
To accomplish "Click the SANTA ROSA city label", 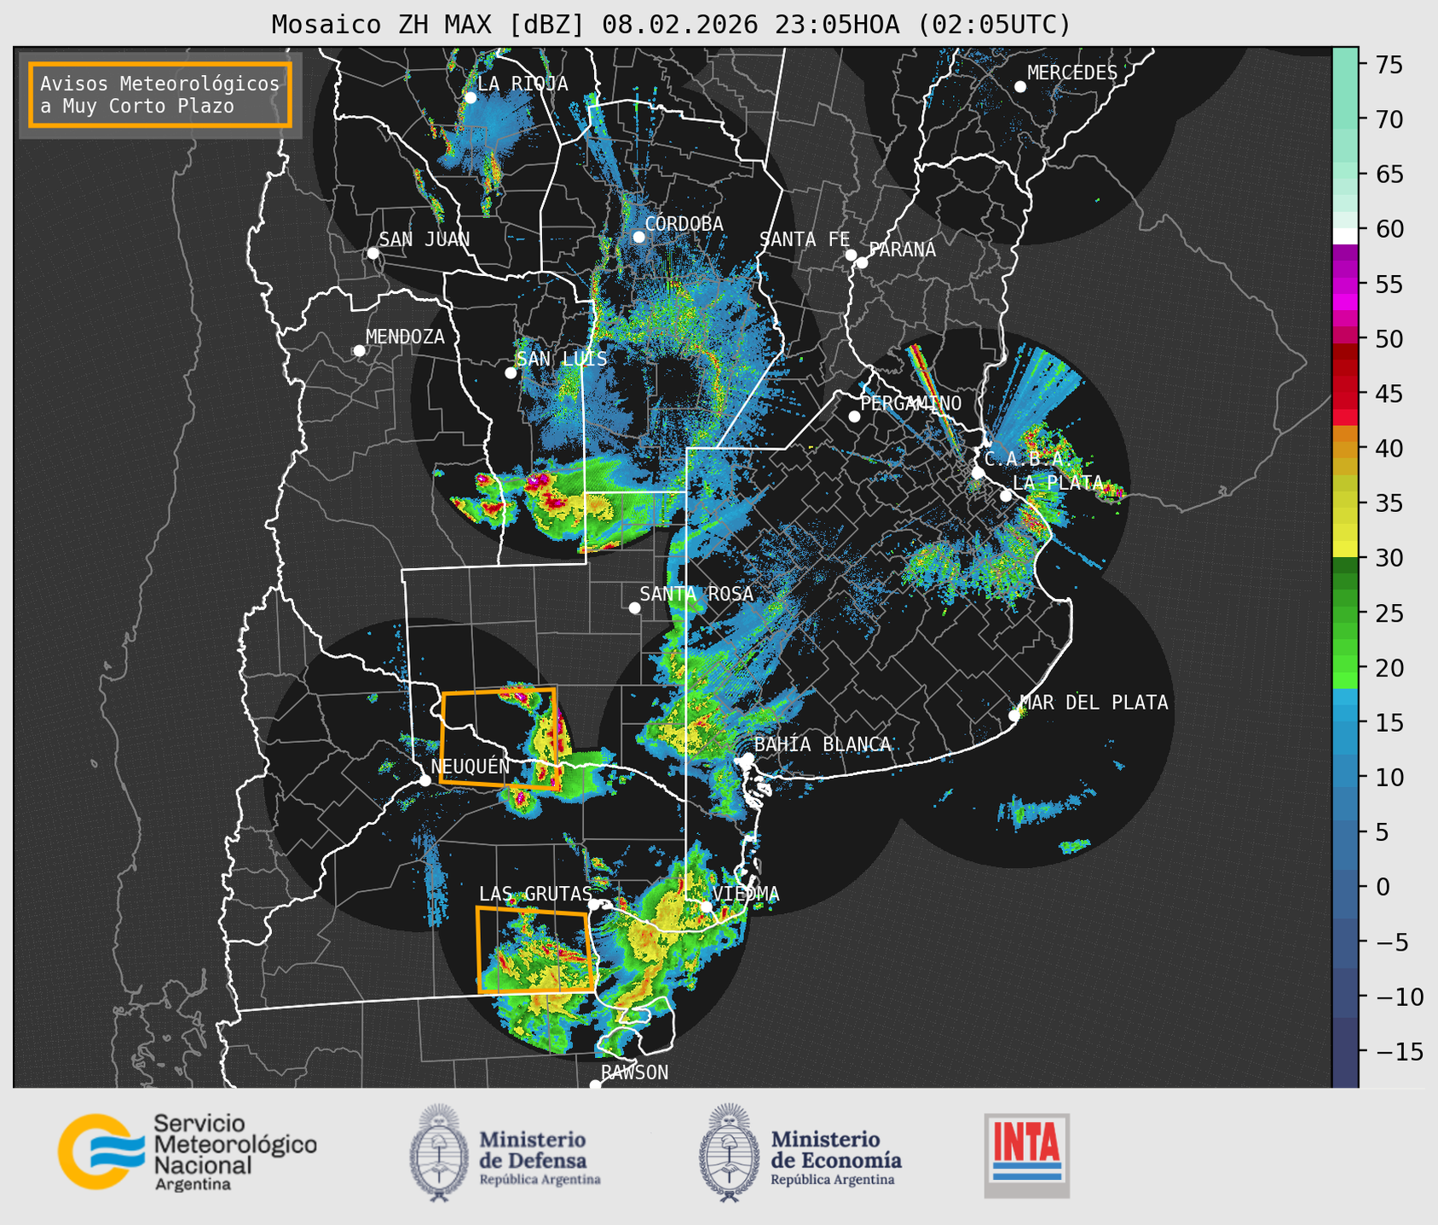I will click(696, 593).
